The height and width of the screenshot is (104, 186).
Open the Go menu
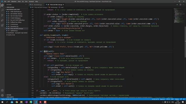(x=23, y=1)
